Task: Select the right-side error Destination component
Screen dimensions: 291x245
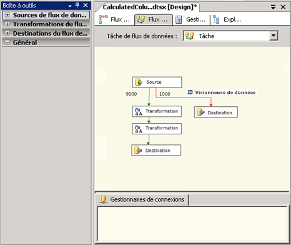Action: pyautogui.click(x=216, y=112)
